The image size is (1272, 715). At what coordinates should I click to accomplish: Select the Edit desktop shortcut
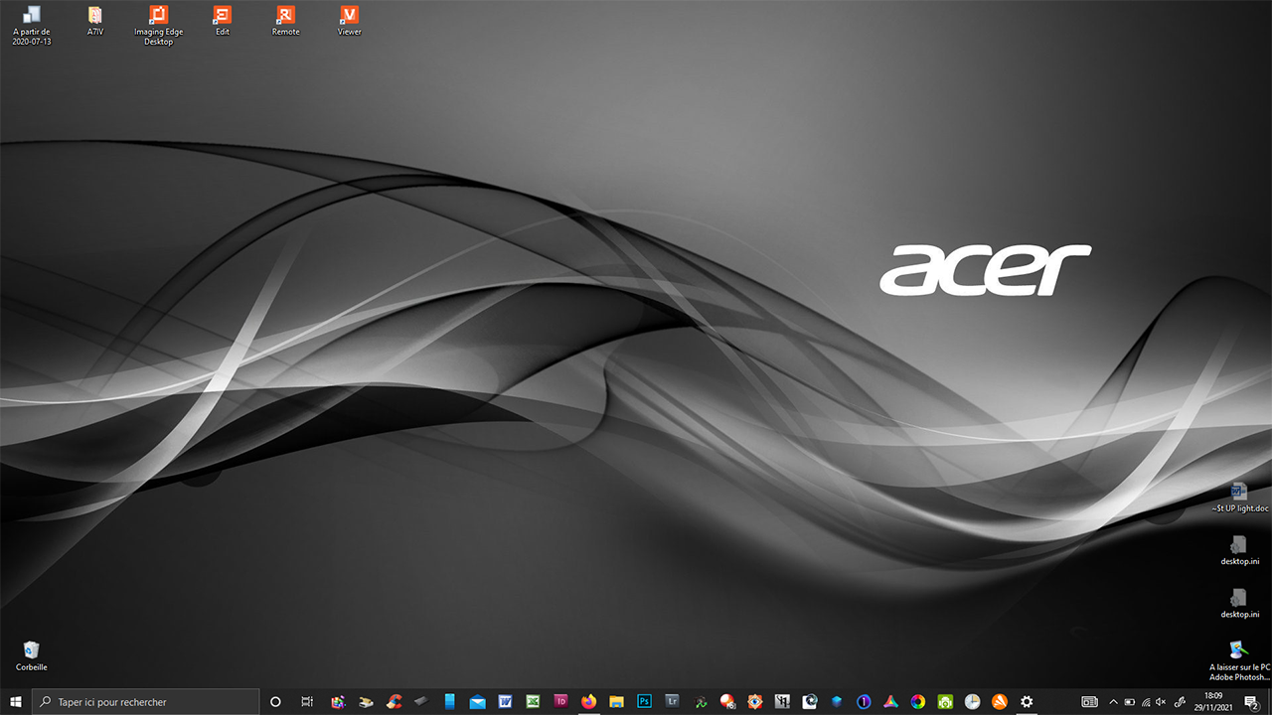(223, 21)
